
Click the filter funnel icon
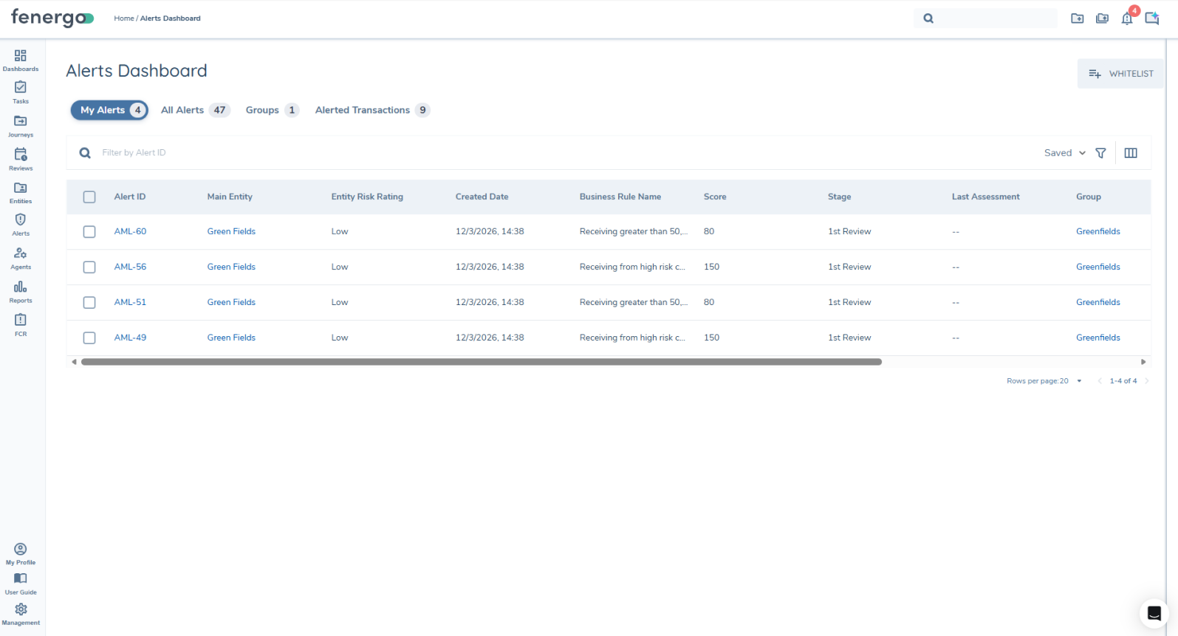[x=1100, y=153]
